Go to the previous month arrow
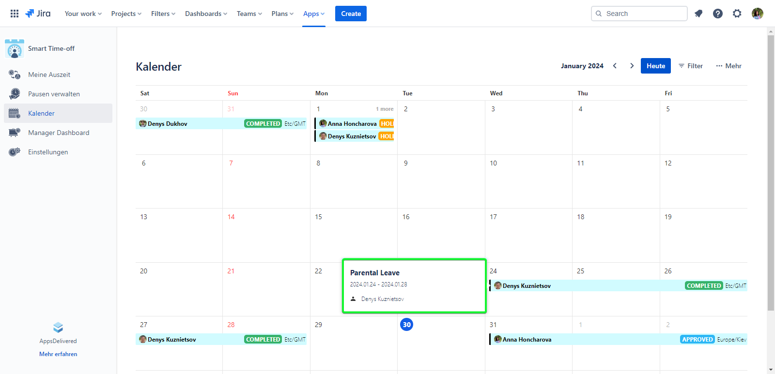Viewport: 775px width, 374px height. pos(615,66)
